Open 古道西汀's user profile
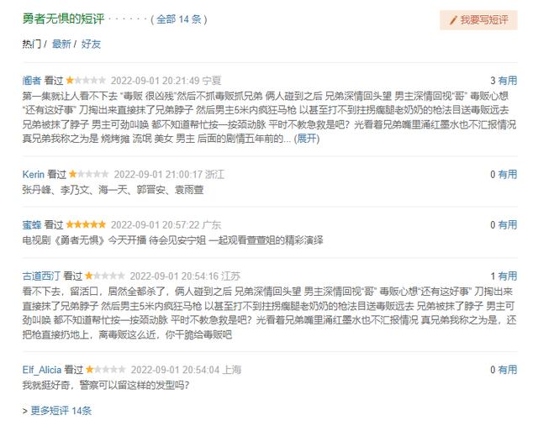Viewport: 538px width, 426px height. (x=41, y=276)
